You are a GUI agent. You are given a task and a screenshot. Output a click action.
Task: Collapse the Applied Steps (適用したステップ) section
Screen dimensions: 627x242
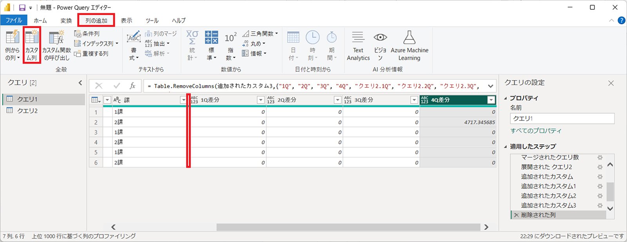tap(506, 147)
